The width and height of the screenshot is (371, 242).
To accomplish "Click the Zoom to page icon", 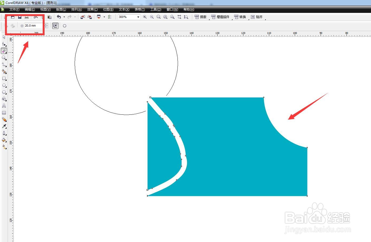I will coord(172,17).
